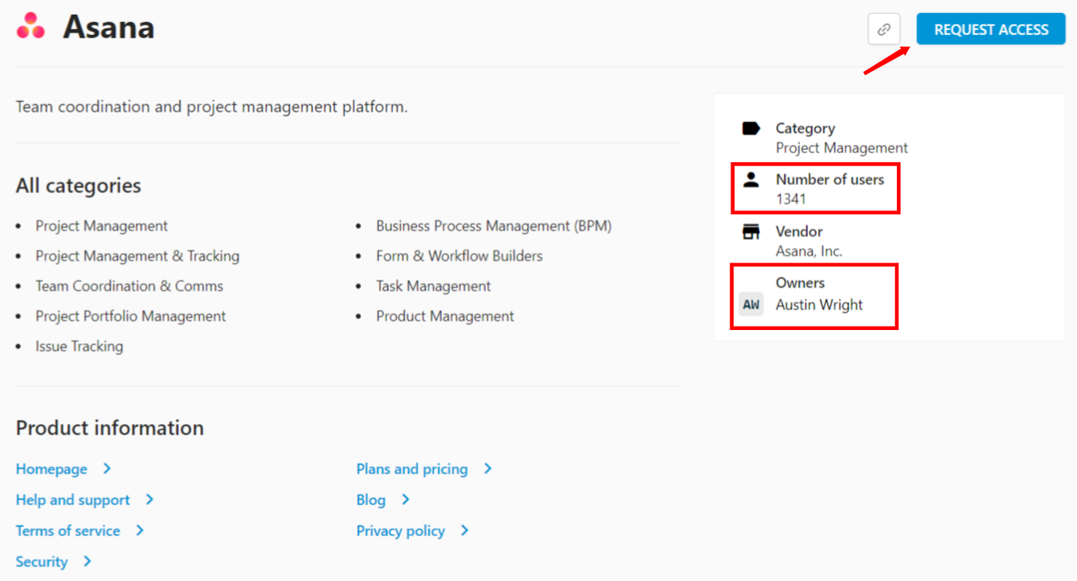Click the 'Product information' heading
Image resolution: width=1077 pixels, height=581 pixels.
(110, 428)
